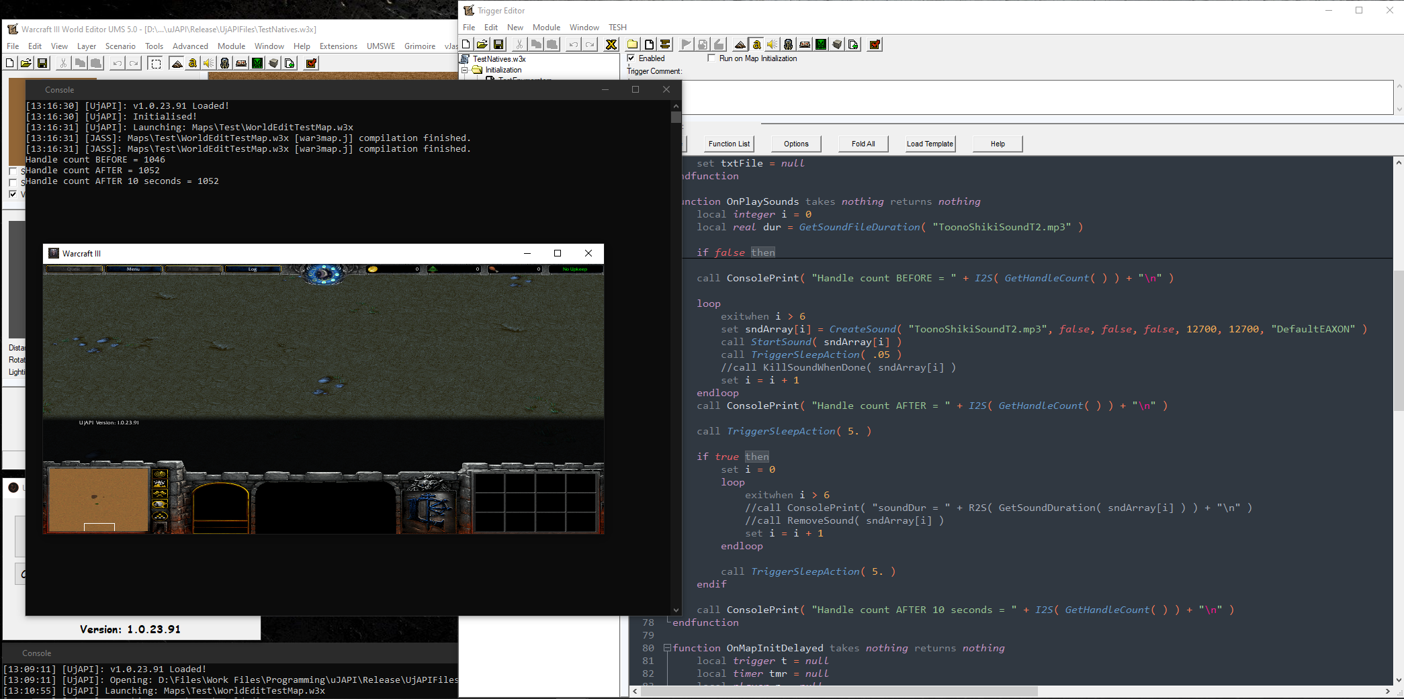This screenshot has width=1404, height=699.
Task: Open the Extensions menu in World Editor
Action: (338, 46)
